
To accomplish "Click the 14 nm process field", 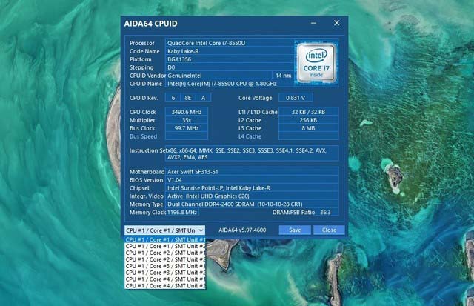I will 283,76.
